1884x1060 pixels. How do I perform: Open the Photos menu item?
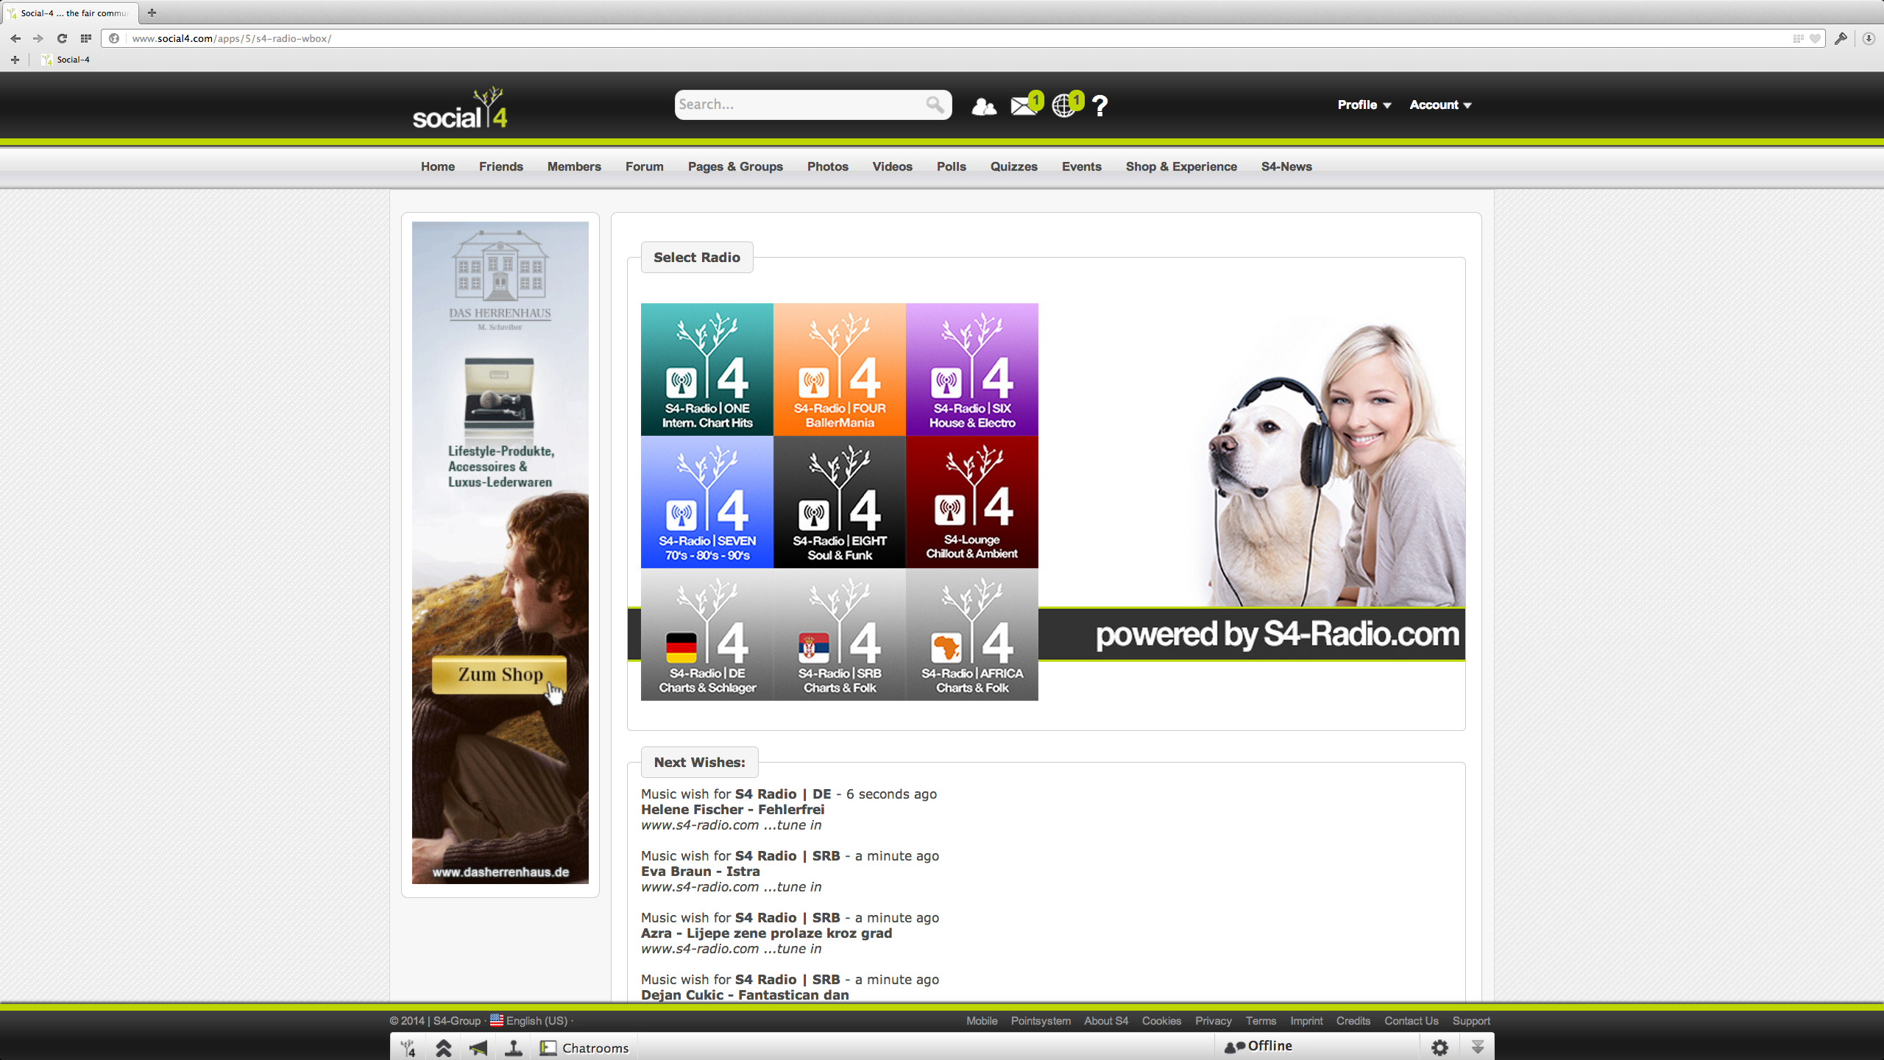828,166
